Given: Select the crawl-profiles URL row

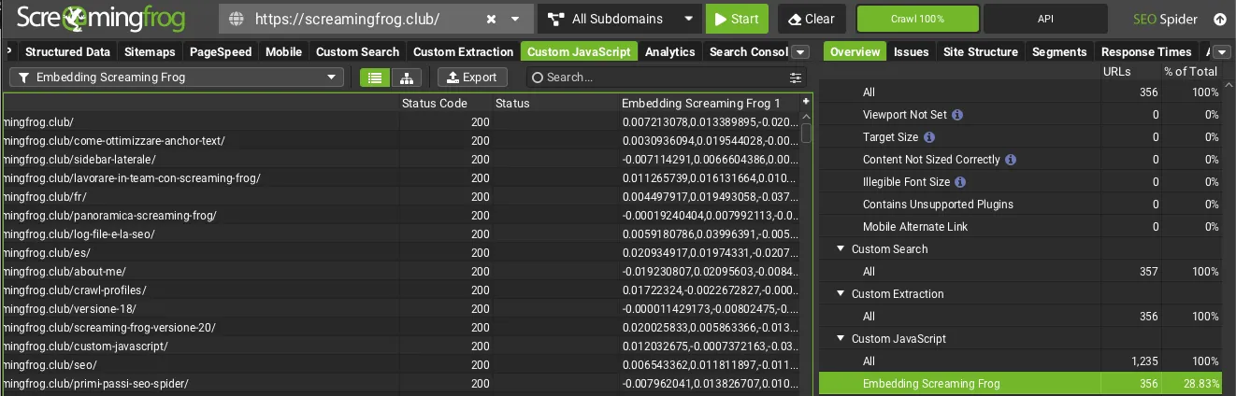Looking at the screenshot, I should coord(402,290).
